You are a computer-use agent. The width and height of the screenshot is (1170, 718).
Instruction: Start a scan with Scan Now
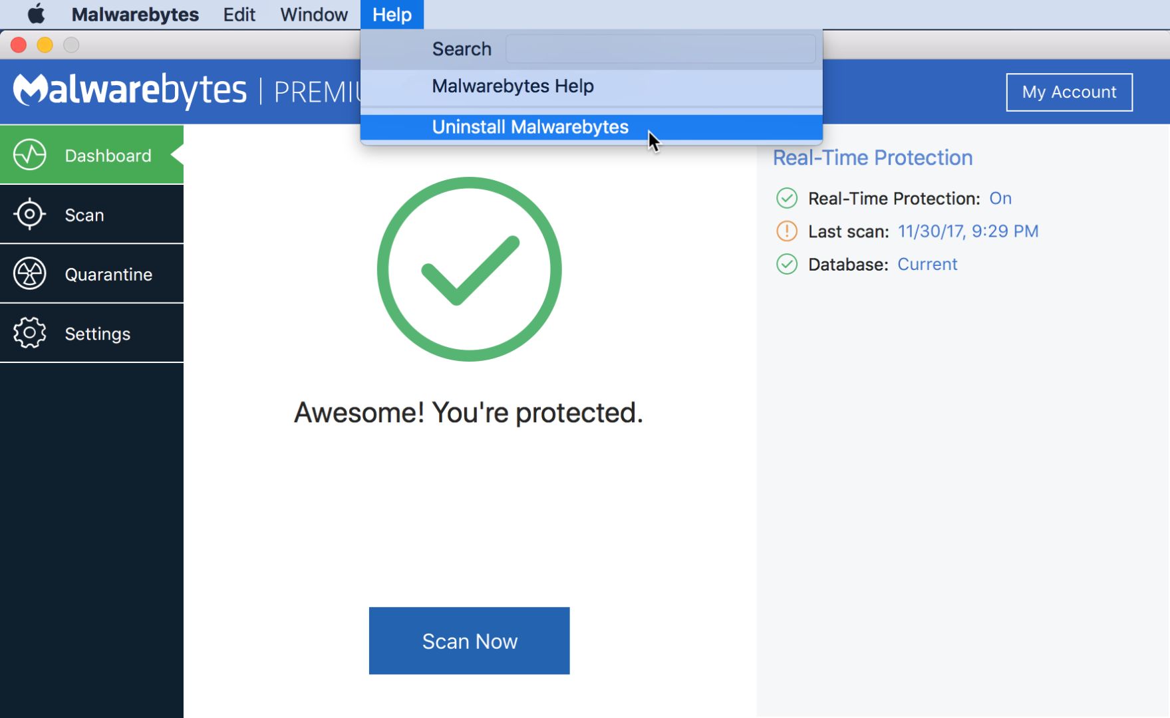[470, 641]
